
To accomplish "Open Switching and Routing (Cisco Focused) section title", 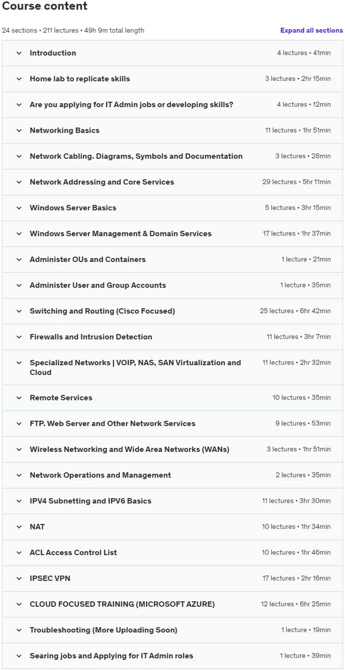I will coord(102,311).
